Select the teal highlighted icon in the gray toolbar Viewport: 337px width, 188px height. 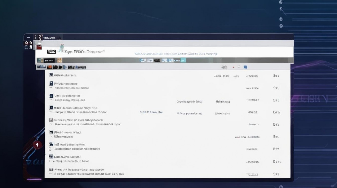point(183,60)
